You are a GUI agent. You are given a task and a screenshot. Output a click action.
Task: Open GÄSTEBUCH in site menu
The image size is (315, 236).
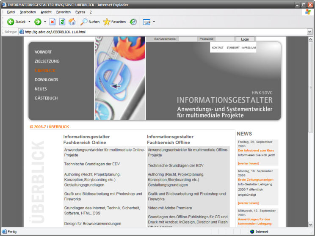click(x=46, y=98)
